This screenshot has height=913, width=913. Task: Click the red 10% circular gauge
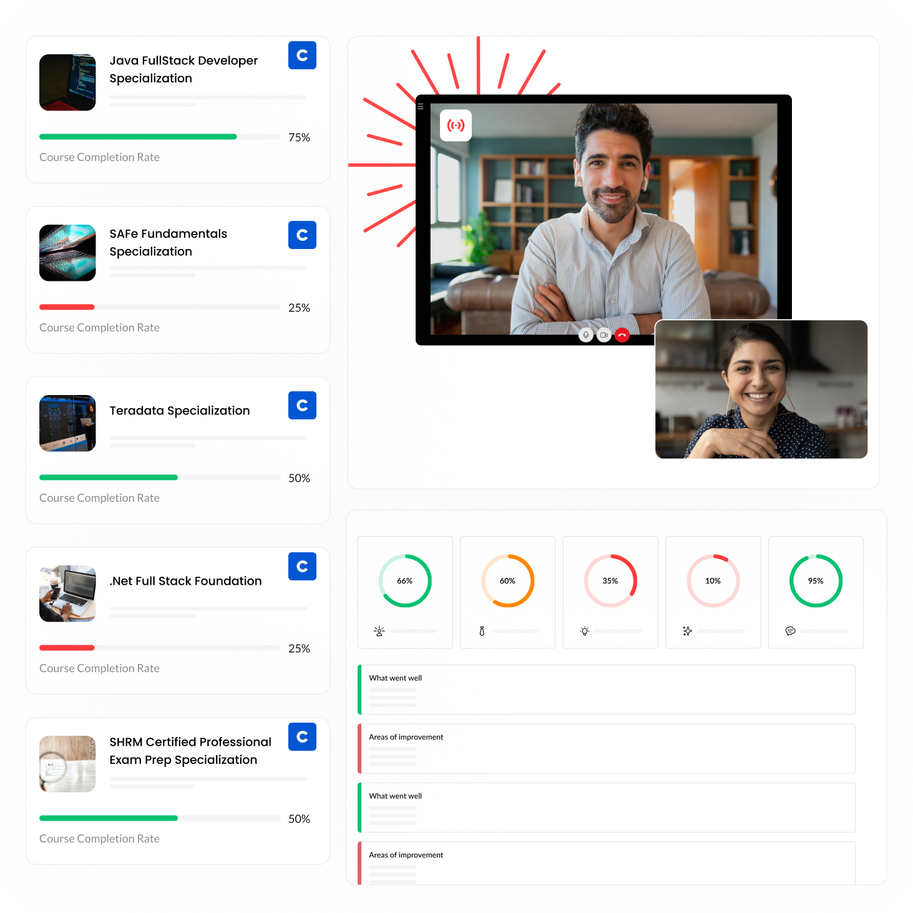[x=713, y=581]
